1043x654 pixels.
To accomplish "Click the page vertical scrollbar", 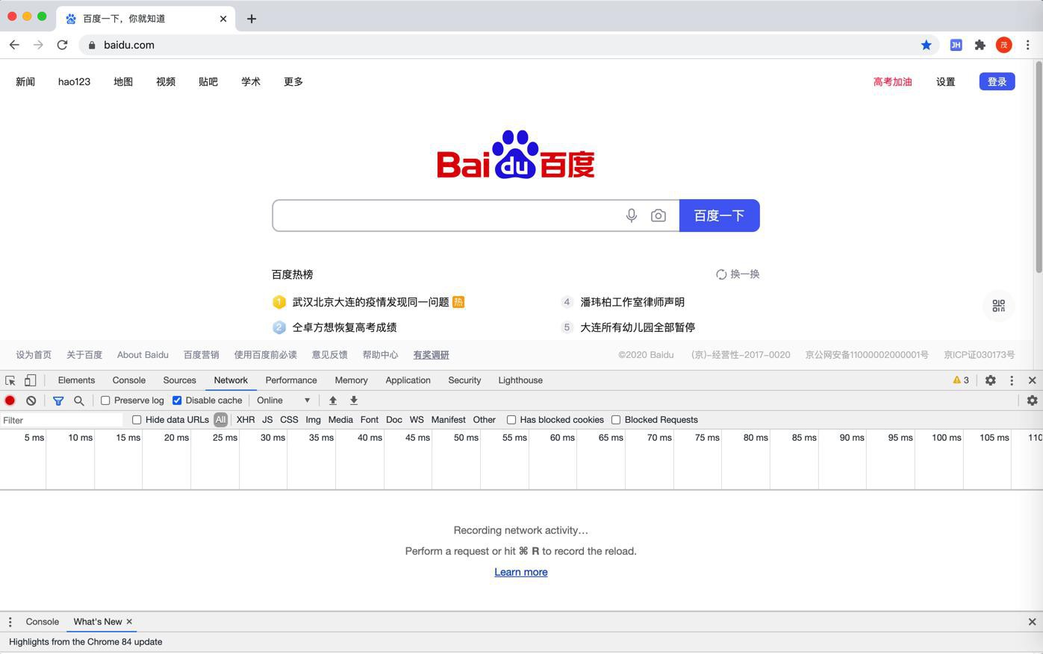I will click(x=1038, y=166).
